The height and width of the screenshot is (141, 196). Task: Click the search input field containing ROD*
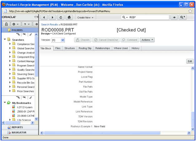[148, 17]
